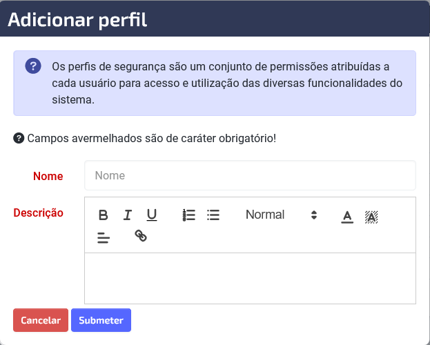Open the text alignment options
Image resolution: width=430 pixels, height=345 pixels.
point(104,237)
